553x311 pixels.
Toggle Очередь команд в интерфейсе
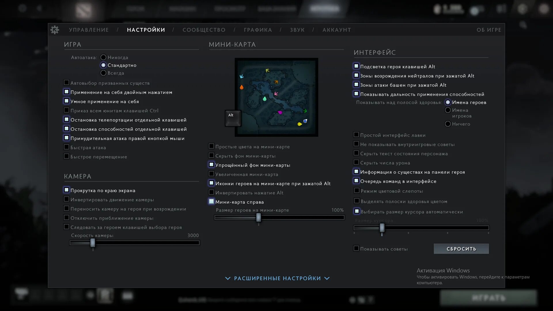click(356, 181)
